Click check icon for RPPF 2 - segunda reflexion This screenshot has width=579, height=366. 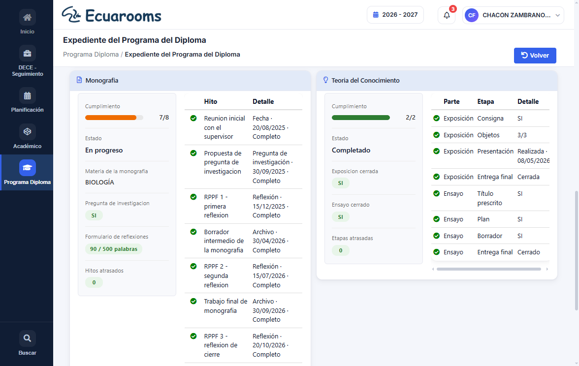click(x=193, y=267)
